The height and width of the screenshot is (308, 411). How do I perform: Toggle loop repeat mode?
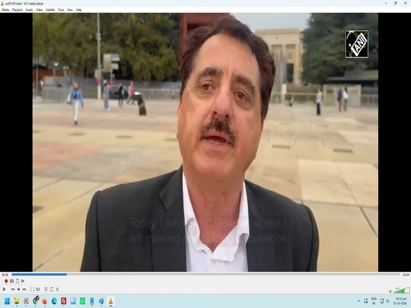point(51,290)
